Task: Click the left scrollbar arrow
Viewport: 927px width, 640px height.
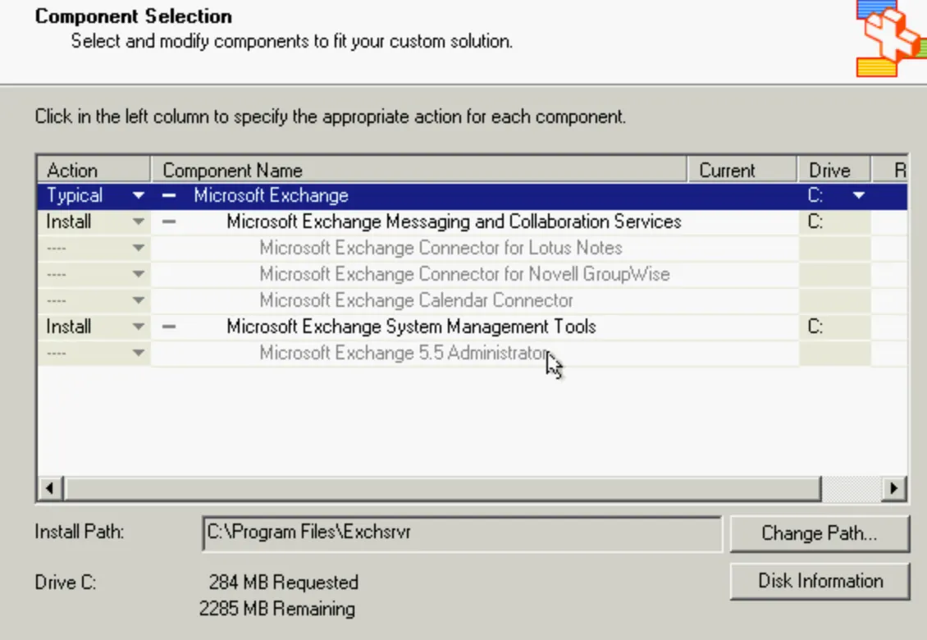Action: 48,487
